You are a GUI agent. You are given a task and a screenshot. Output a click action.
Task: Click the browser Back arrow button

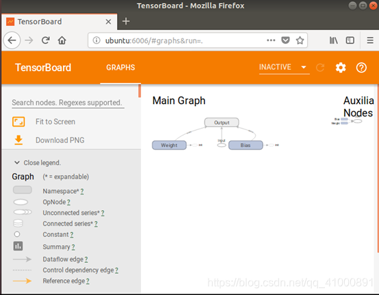tap(12, 40)
